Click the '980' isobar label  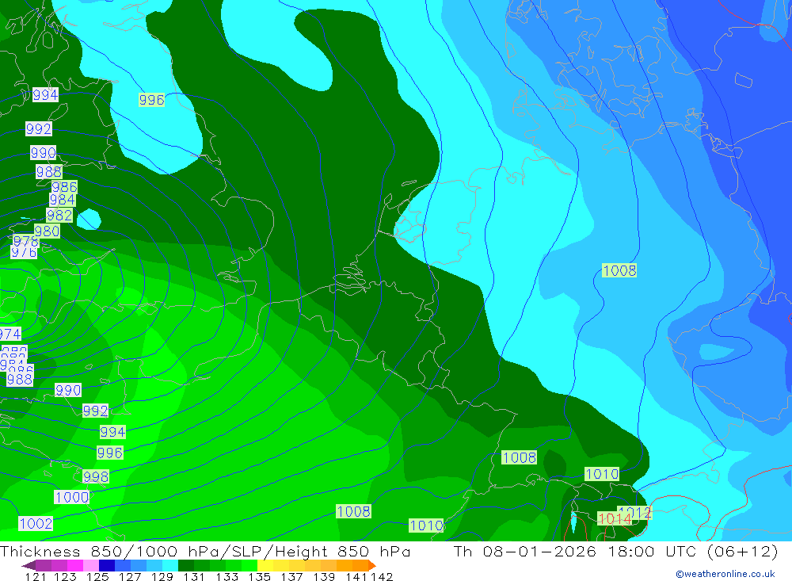coord(47,231)
